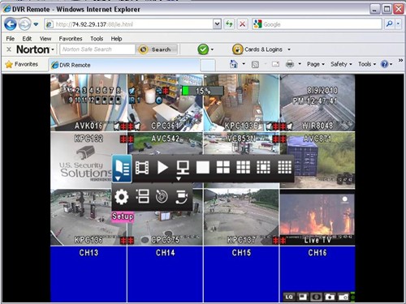Expand the Cards & Logins dropdown

[x=289, y=49]
